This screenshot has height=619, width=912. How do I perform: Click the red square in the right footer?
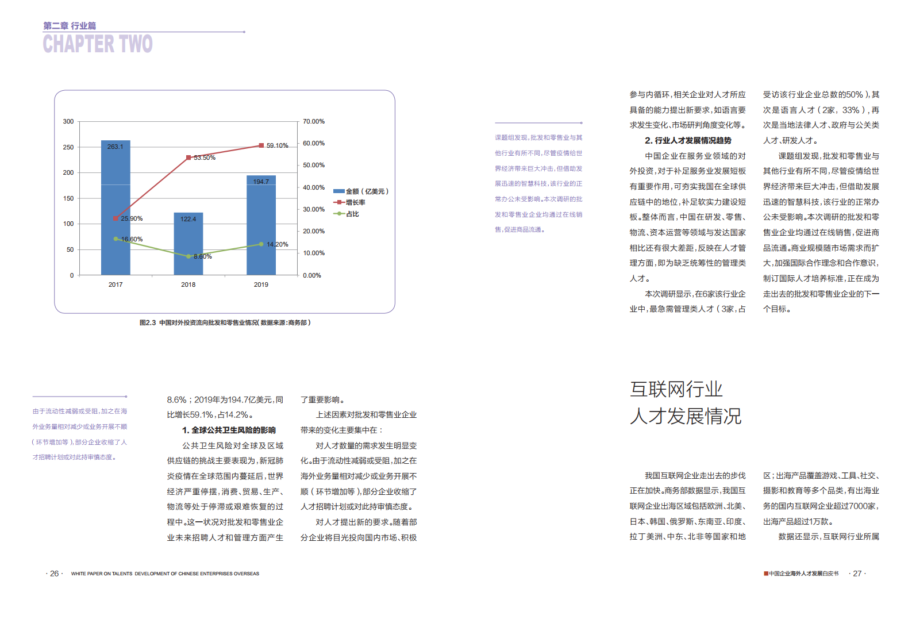coord(765,574)
